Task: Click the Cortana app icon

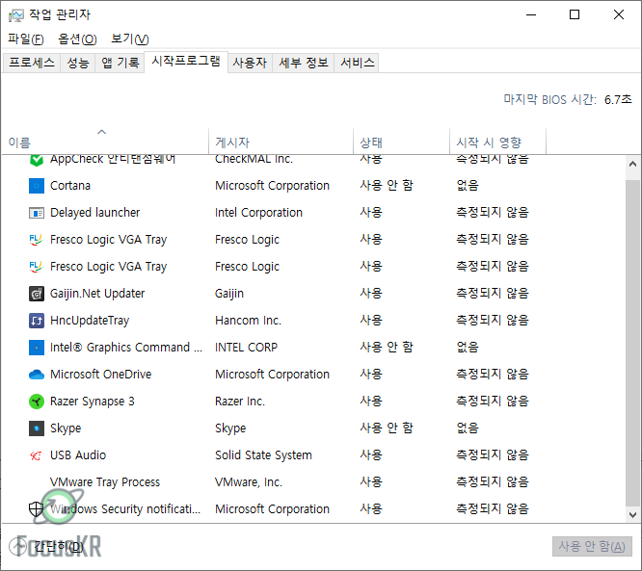Action: pyautogui.click(x=37, y=186)
